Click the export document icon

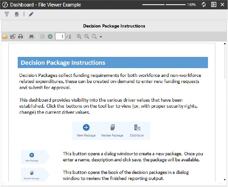[x=13, y=36]
